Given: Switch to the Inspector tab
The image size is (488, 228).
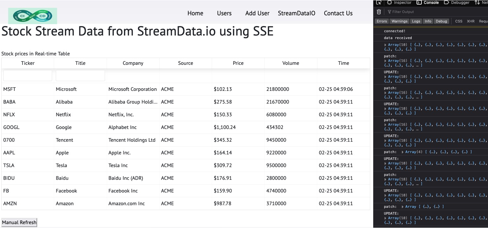Looking at the screenshot, I should [400, 2].
